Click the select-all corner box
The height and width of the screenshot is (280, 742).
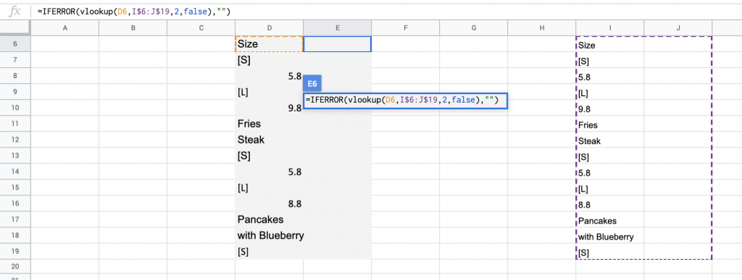coord(15,28)
